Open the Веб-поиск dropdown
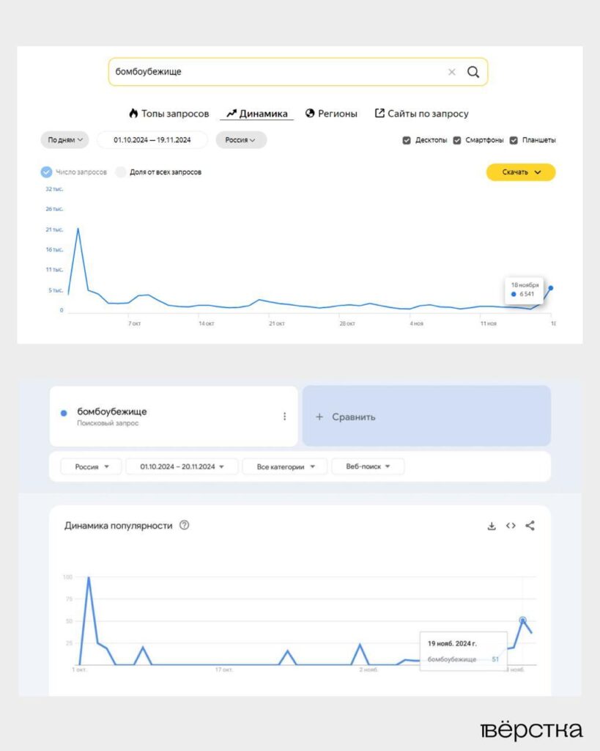Image resolution: width=600 pixels, height=751 pixels. coord(368,466)
